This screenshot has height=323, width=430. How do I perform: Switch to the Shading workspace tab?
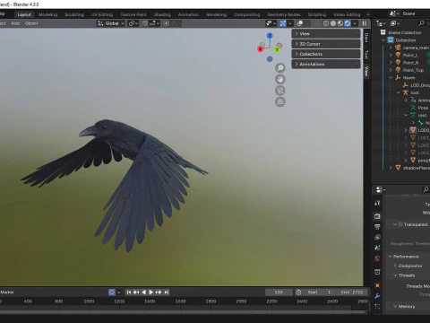[x=162, y=14]
